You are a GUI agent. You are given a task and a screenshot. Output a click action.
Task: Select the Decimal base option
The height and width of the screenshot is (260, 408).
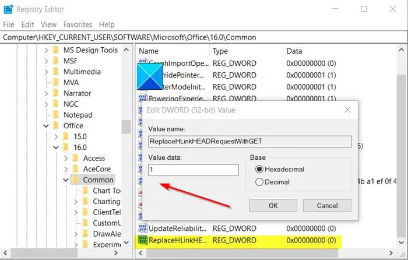click(259, 182)
